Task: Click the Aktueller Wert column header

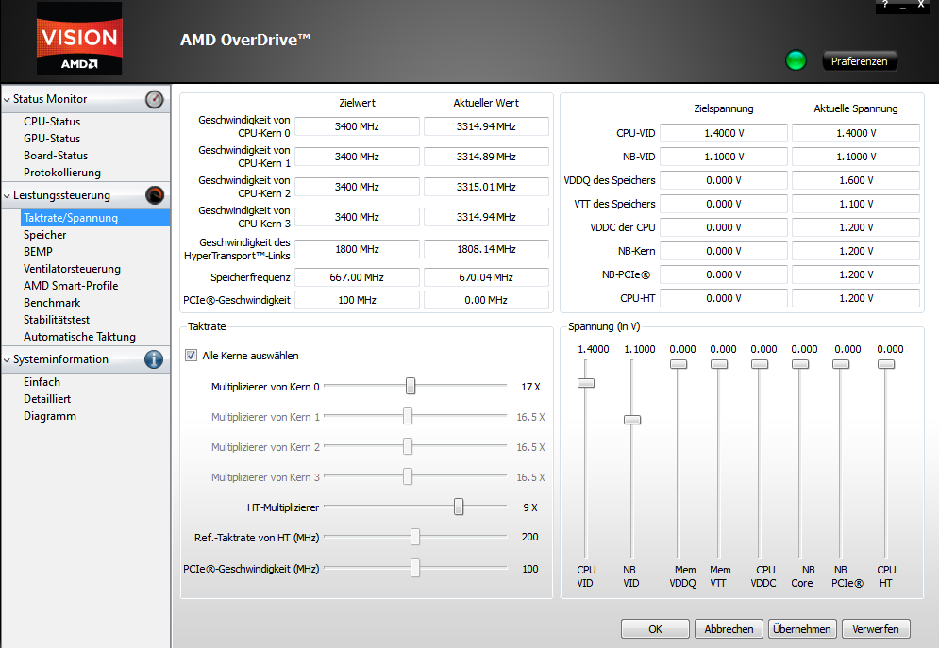Action: [486, 103]
